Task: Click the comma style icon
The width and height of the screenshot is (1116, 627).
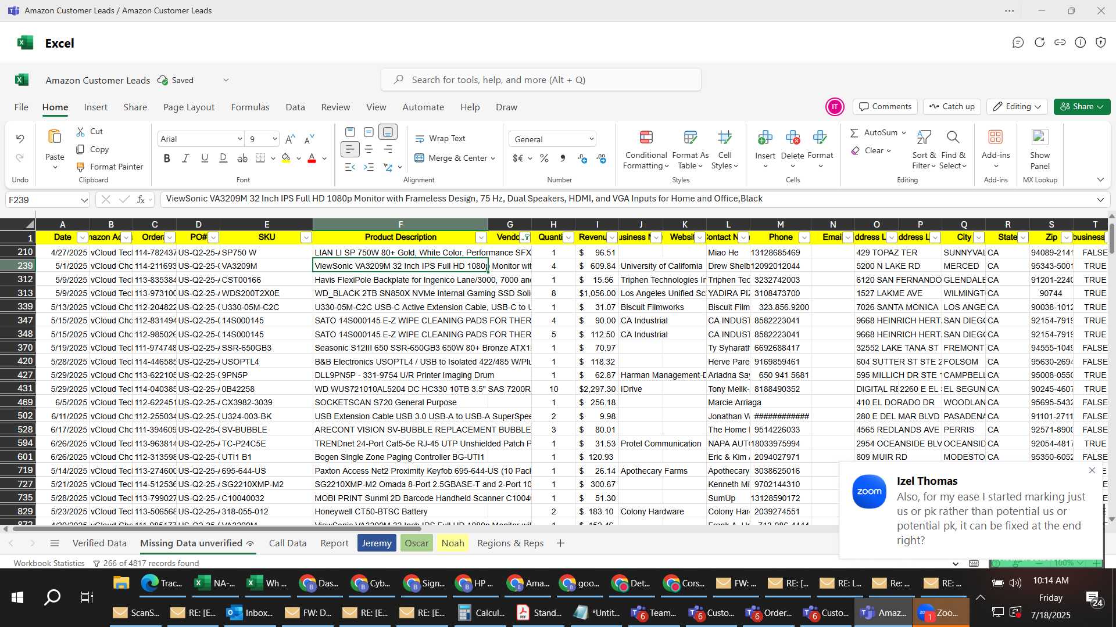Action: pyautogui.click(x=562, y=158)
